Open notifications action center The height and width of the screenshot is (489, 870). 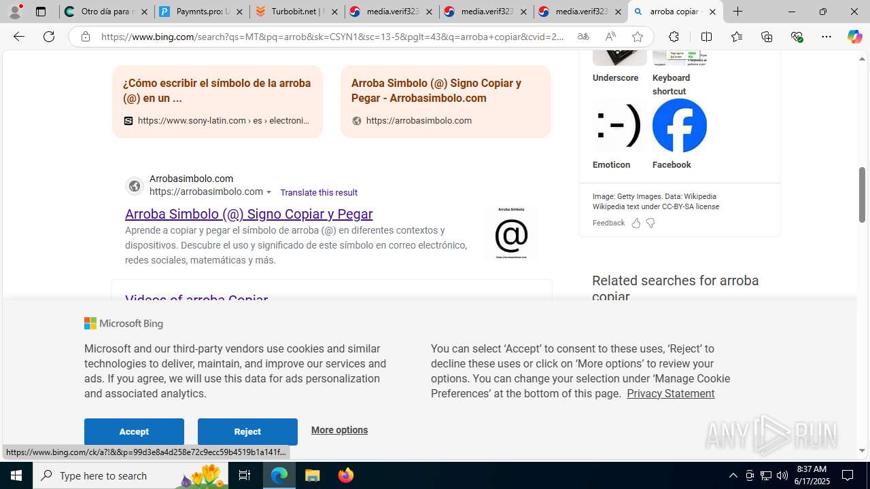coord(848,475)
